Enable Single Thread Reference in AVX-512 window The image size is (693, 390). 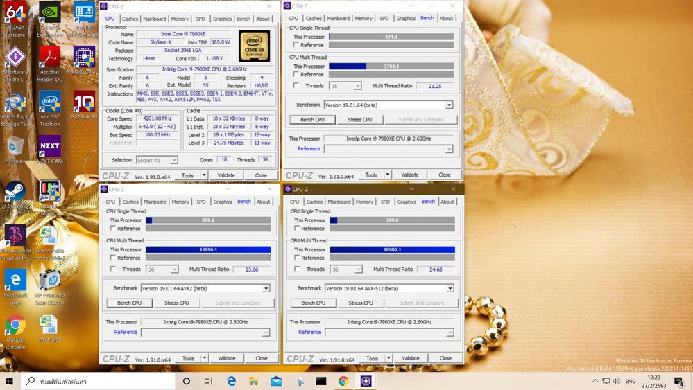pos(297,228)
